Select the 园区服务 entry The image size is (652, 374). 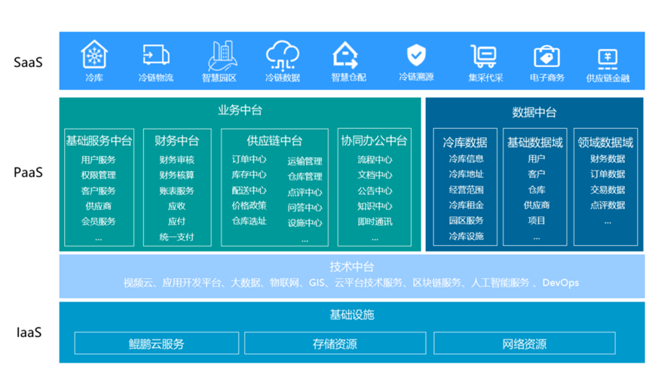click(x=466, y=220)
